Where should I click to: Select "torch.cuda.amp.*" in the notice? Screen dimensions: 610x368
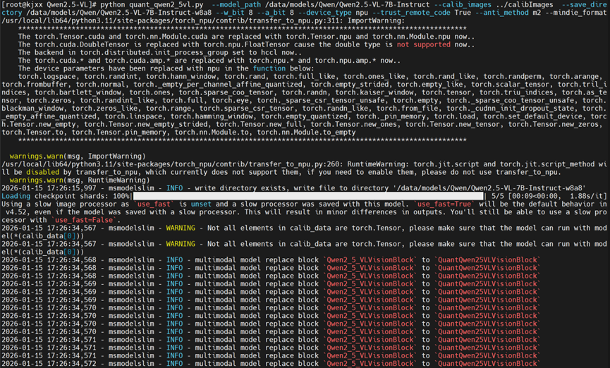pyautogui.click(x=138, y=61)
